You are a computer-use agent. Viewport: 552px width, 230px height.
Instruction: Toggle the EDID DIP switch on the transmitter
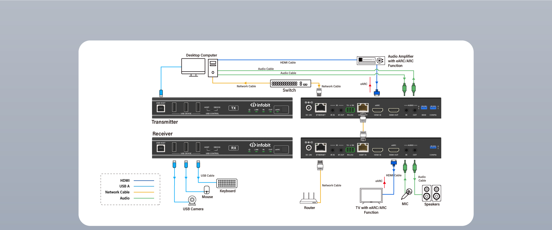point(424,108)
